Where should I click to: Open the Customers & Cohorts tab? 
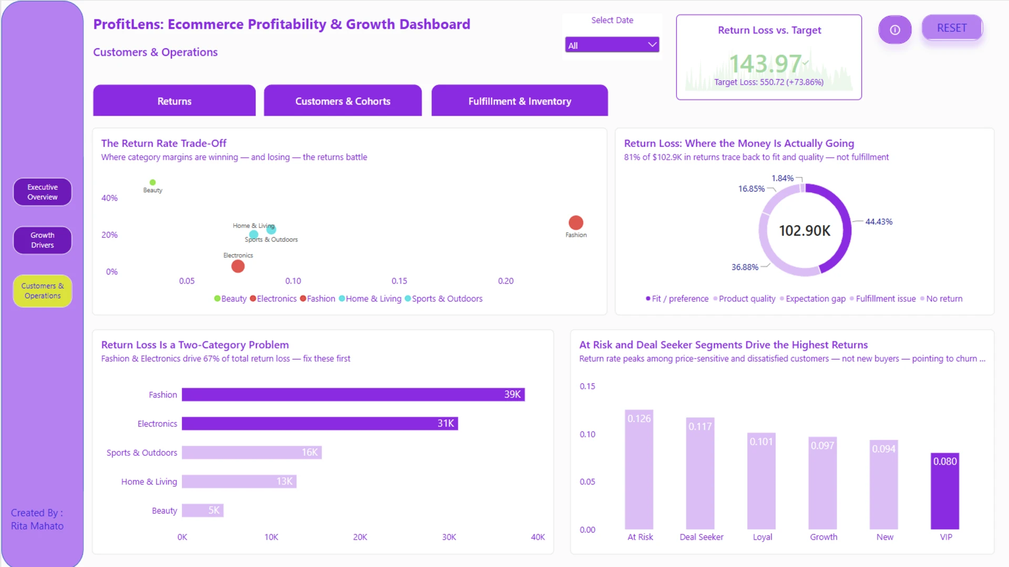(343, 101)
